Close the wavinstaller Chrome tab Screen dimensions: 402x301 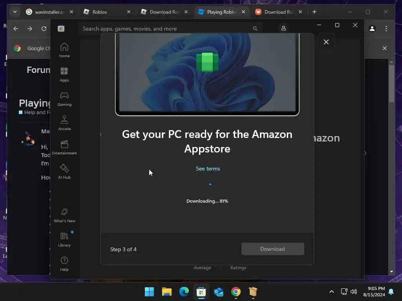tap(71, 12)
